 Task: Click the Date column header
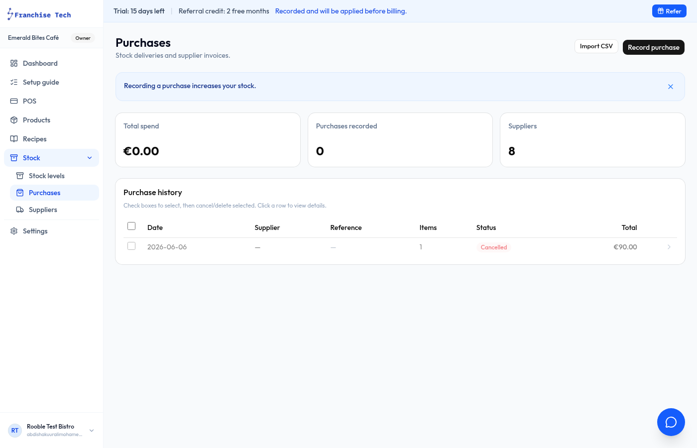pos(155,227)
